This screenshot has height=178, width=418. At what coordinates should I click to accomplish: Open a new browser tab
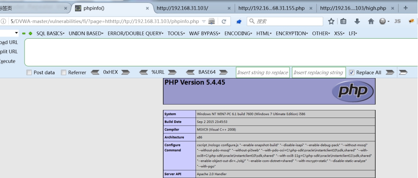(x=405, y=8)
